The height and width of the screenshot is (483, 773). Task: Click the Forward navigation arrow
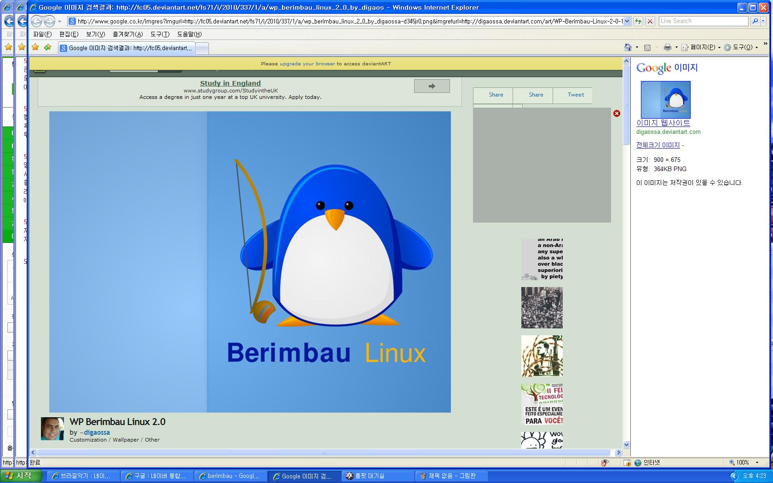(x=49, y=21)
